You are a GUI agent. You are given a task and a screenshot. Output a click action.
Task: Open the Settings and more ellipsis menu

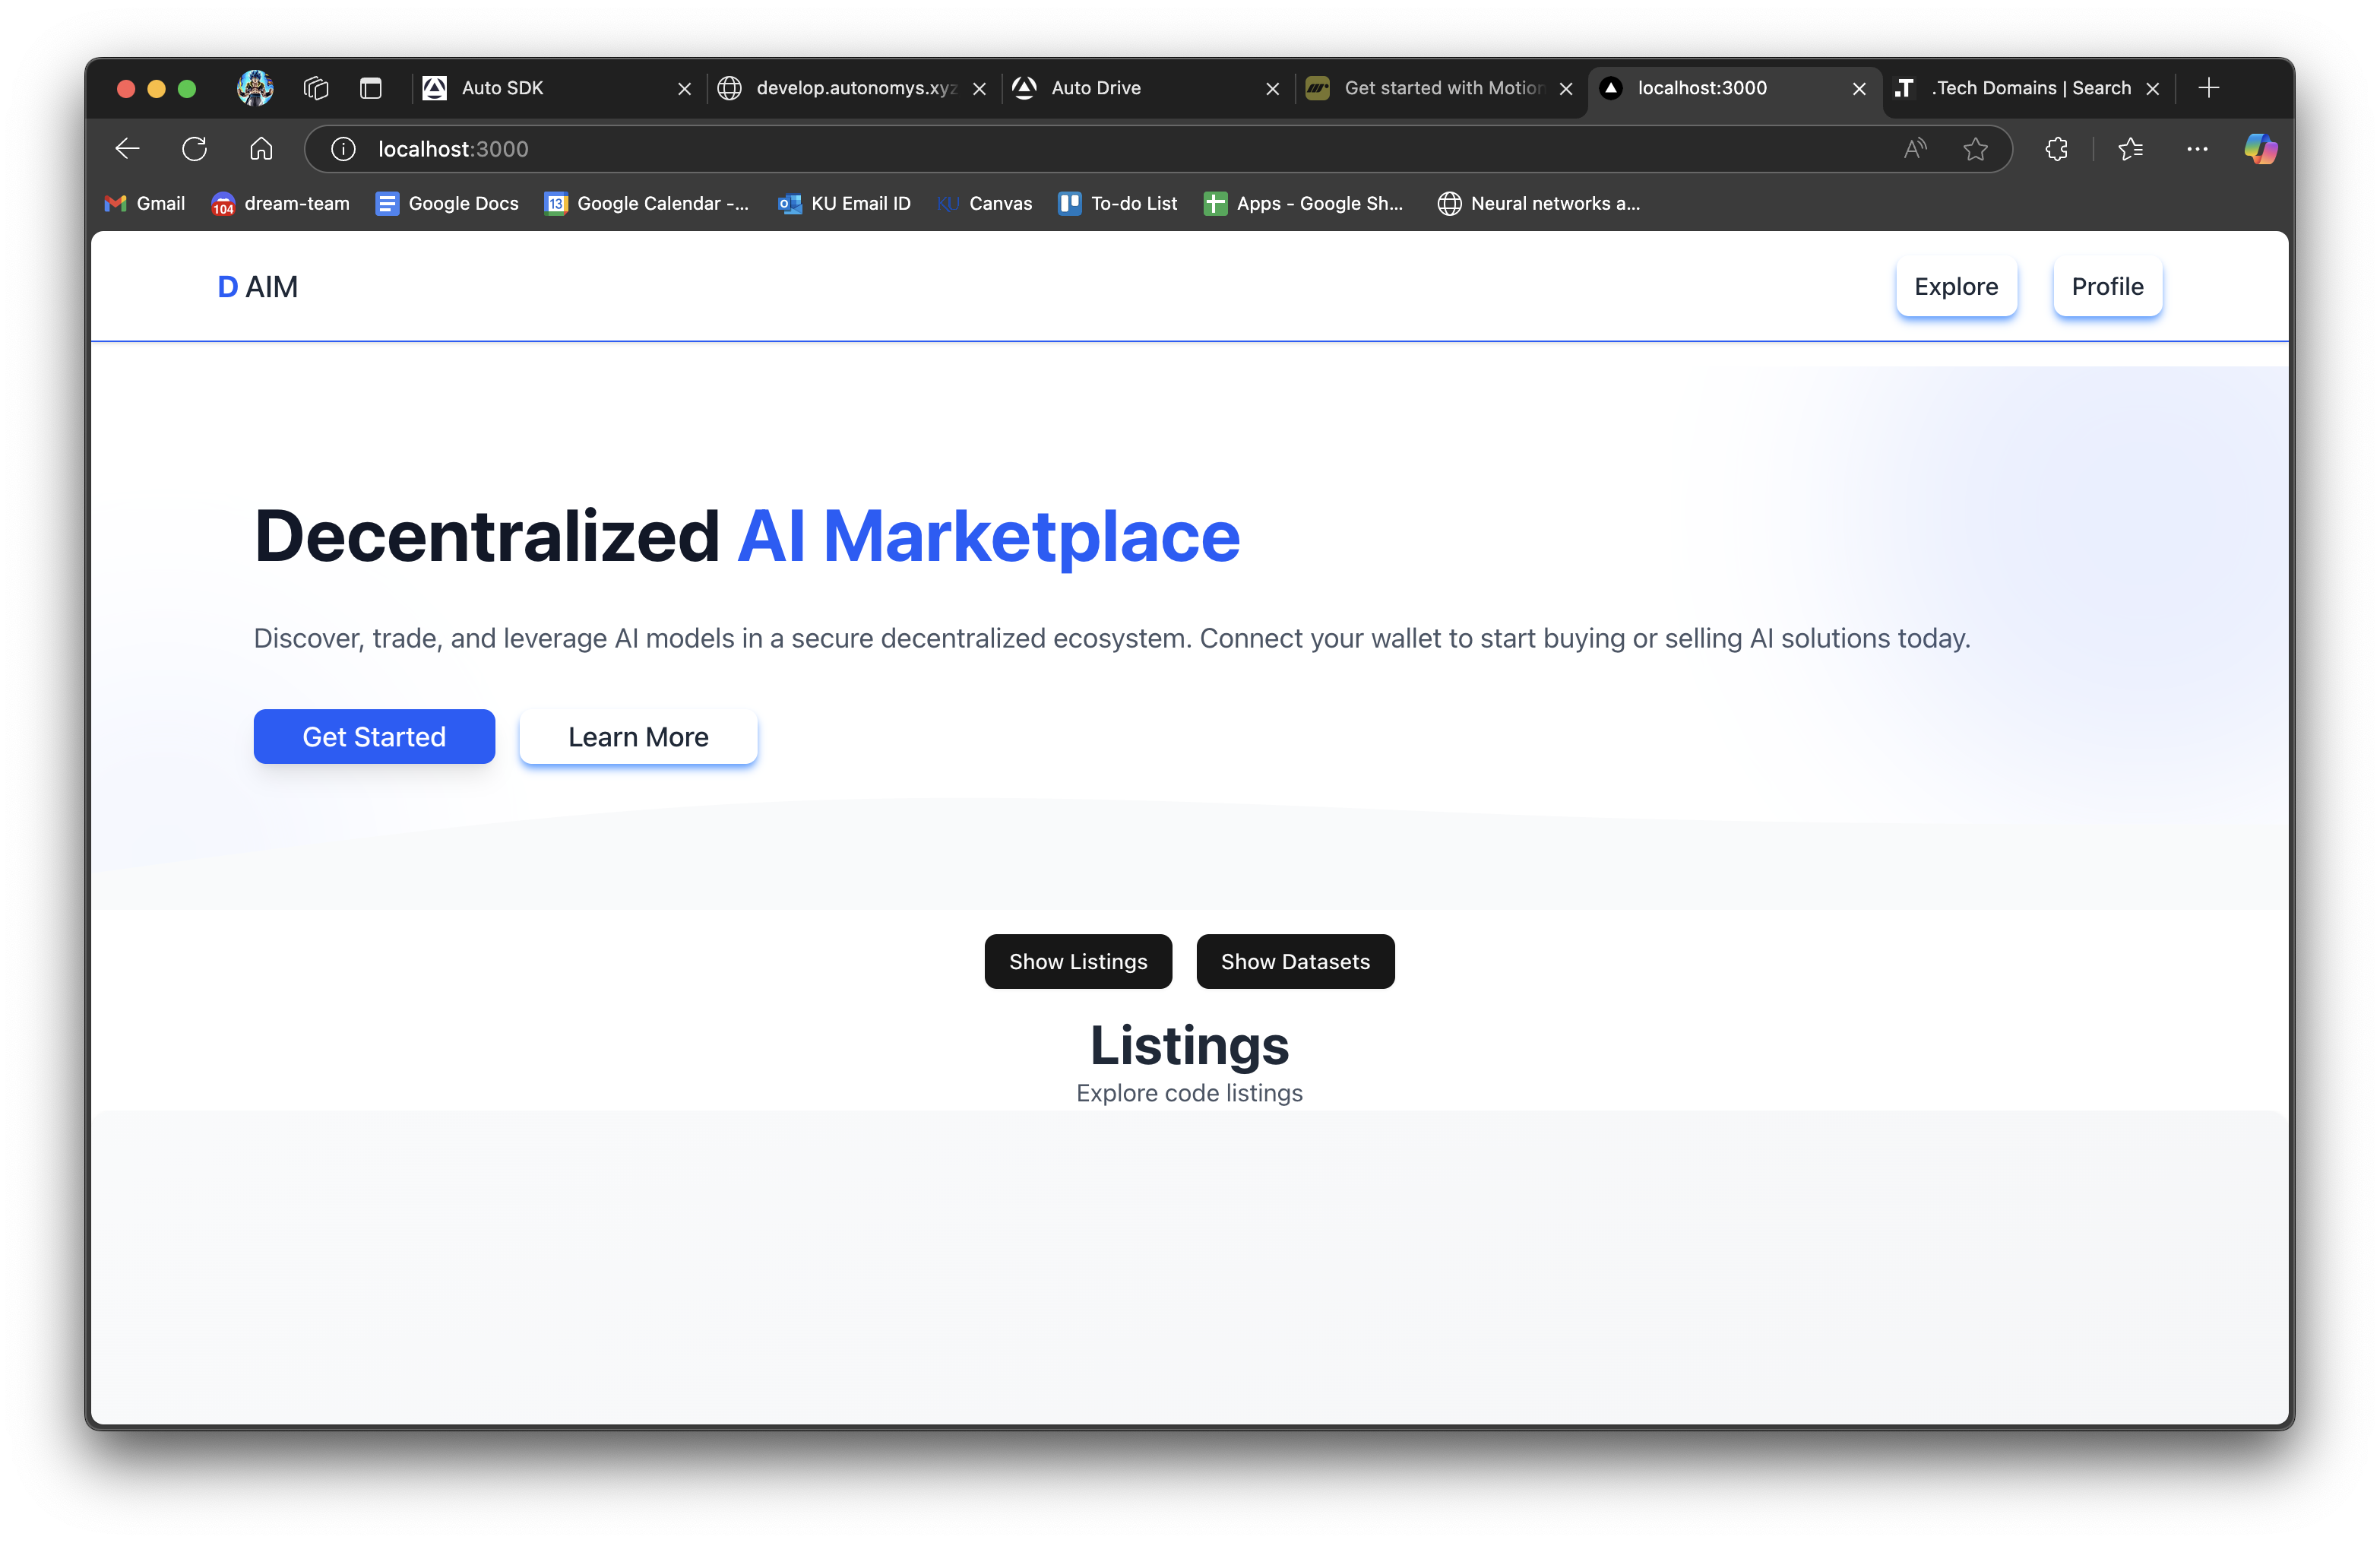click(x=2196, y=149)
